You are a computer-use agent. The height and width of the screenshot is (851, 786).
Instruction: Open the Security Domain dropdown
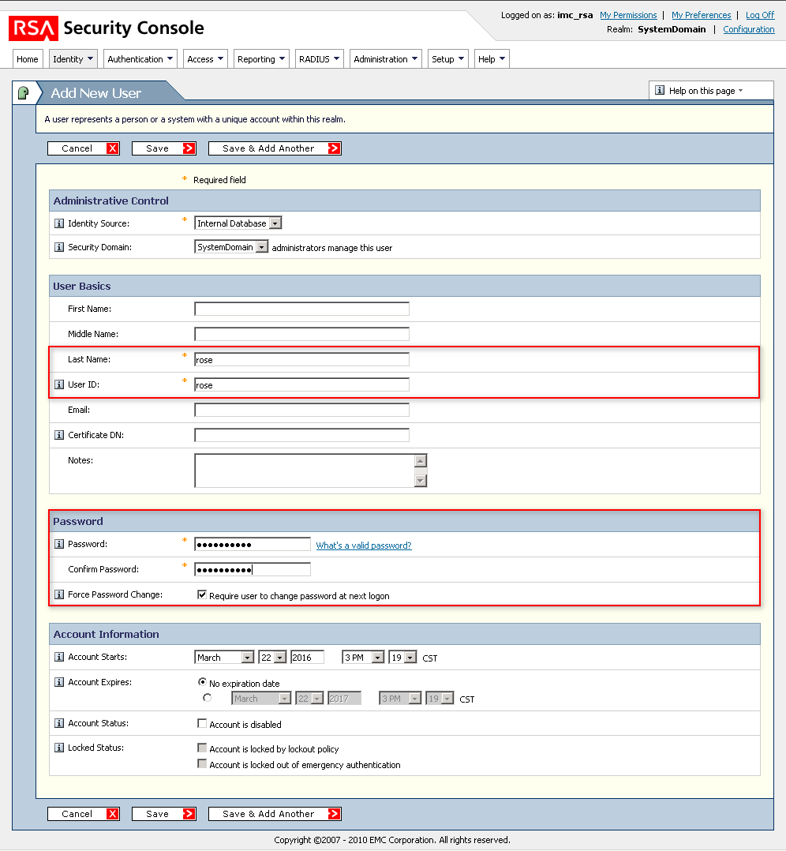tap(231, 247)
